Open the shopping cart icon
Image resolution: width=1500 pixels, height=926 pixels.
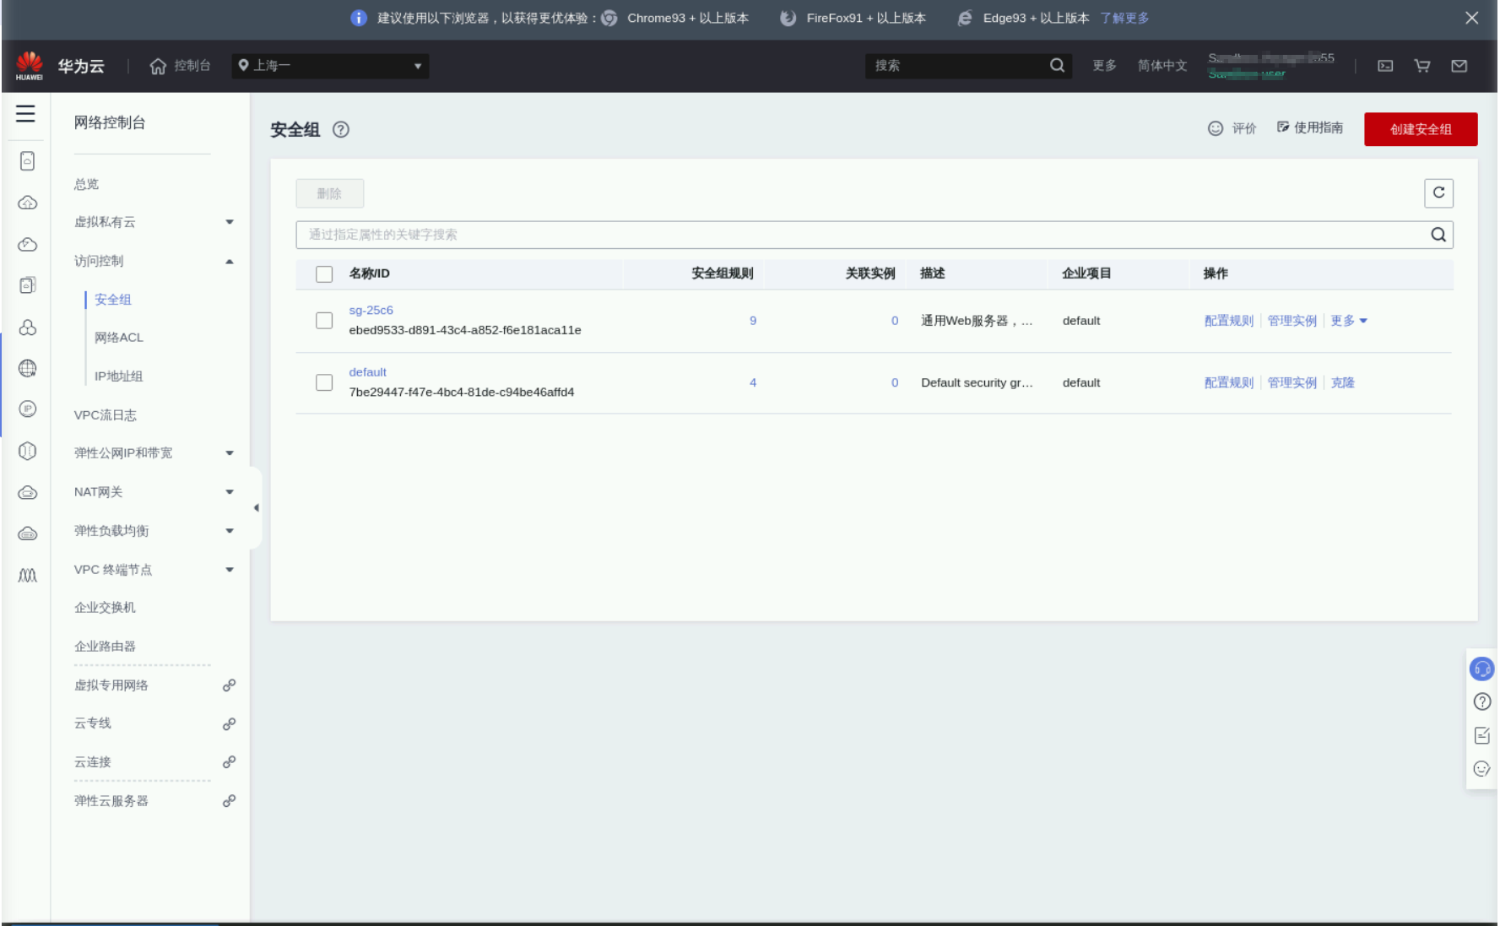1422,66
